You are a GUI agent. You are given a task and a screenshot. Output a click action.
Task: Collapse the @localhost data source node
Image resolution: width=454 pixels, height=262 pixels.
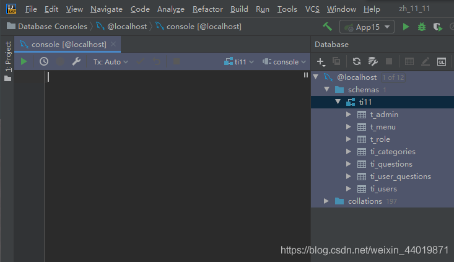[316, 77]
